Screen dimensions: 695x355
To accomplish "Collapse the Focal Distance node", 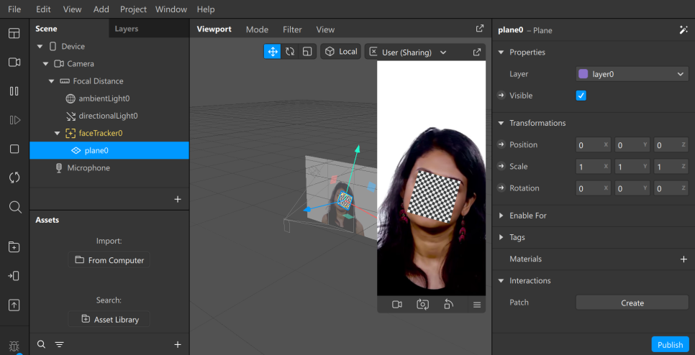I will [x=51, y=81].
